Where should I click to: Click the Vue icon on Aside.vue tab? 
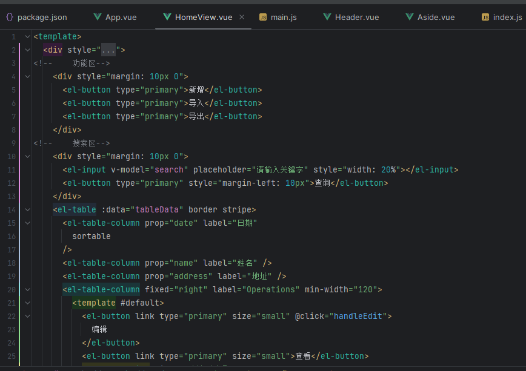pyautogui.click(x=410, y=17)
